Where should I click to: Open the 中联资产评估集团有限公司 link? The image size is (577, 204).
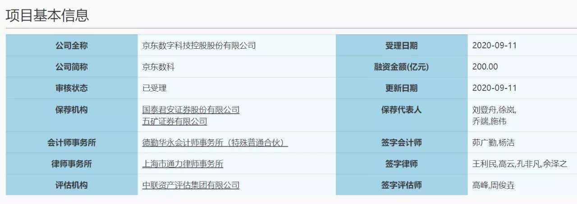point(191,185)
